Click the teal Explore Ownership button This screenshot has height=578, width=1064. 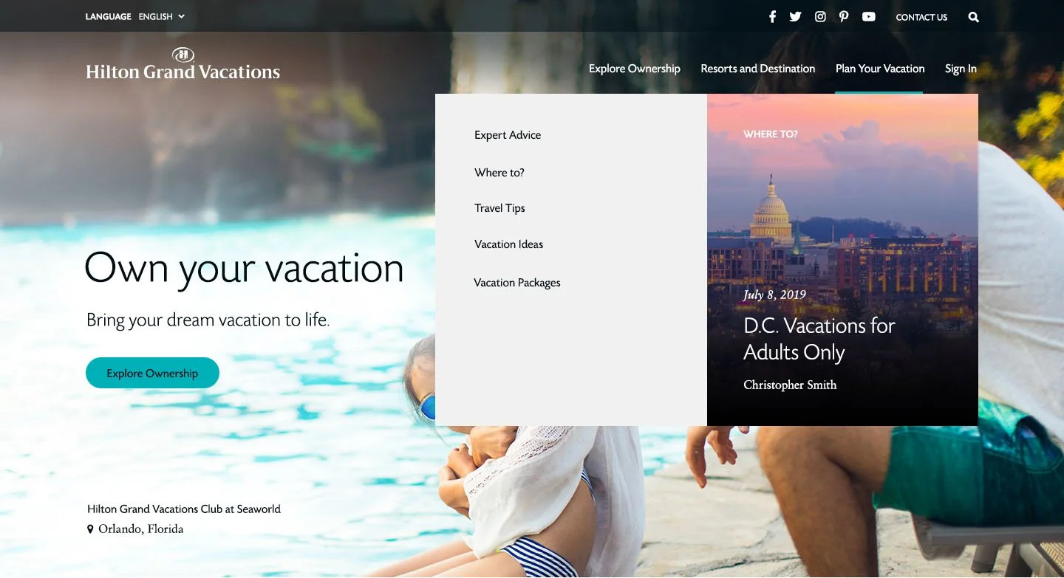[x=152, y=373]
